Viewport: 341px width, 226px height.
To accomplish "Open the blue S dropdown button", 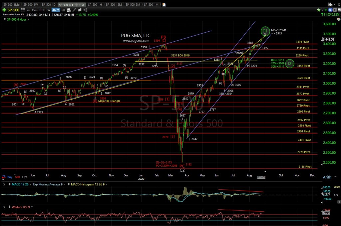I will [330, 10].
